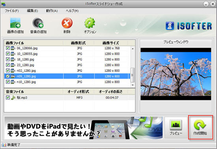Uncheck the 10_128055.jpg checkbox
217x149 pixels.
click(8, 54)
